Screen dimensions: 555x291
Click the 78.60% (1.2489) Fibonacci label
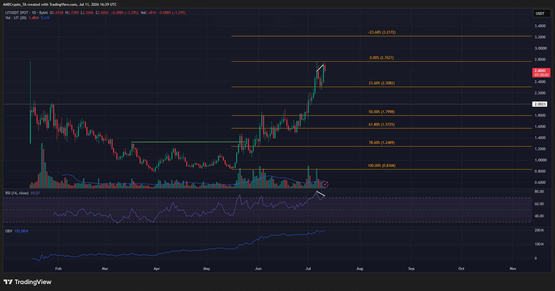[x=382, y=143]
